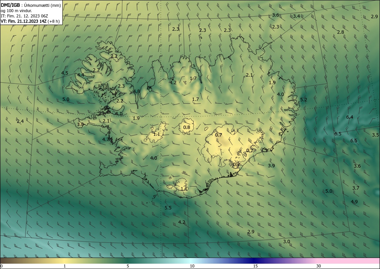
Task: Click the 4.2 value directly below 5.5
Action: (182, 222)
